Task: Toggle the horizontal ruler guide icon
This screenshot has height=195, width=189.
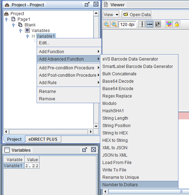Action: pyautogui.click(x=150, y=24)
